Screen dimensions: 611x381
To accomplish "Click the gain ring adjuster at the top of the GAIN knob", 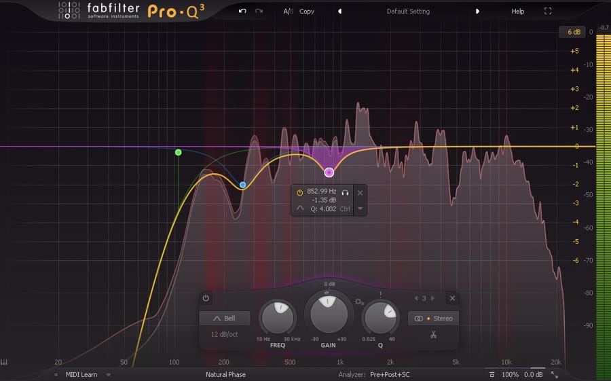I will [x=327, y=293].
